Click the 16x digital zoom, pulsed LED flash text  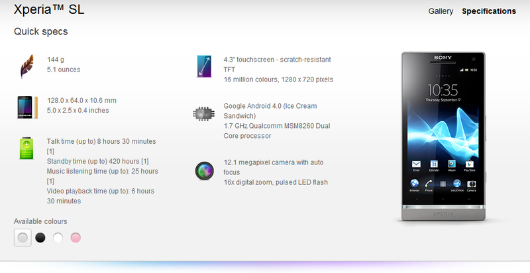(x=276, y=182)
